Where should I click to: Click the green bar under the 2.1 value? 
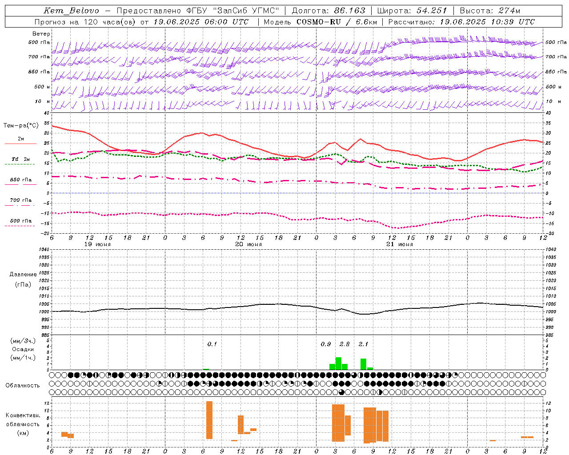tap(363, 364)
